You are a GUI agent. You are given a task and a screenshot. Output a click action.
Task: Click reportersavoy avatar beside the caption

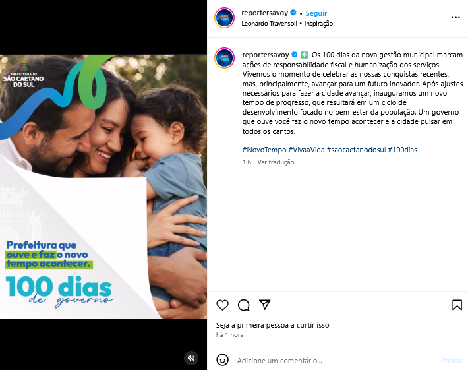click(225, 58)
